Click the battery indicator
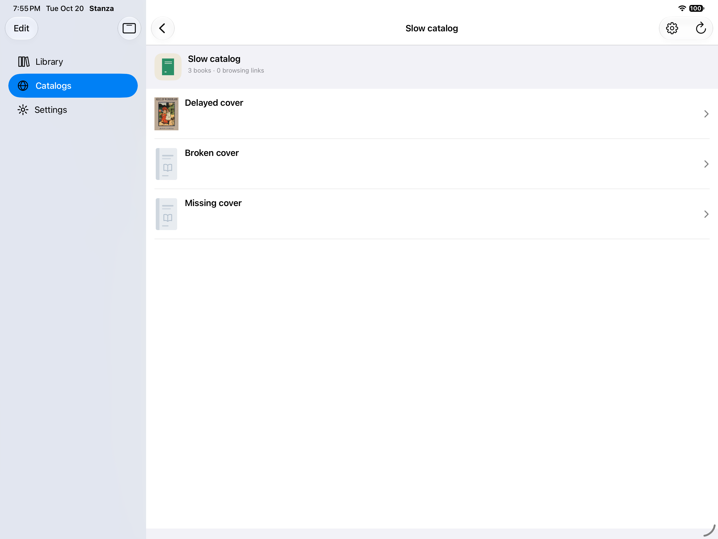This screenshot has width=718, height=539. point(697,8)
